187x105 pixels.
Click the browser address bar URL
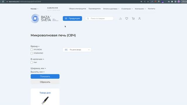pos(25,1)
